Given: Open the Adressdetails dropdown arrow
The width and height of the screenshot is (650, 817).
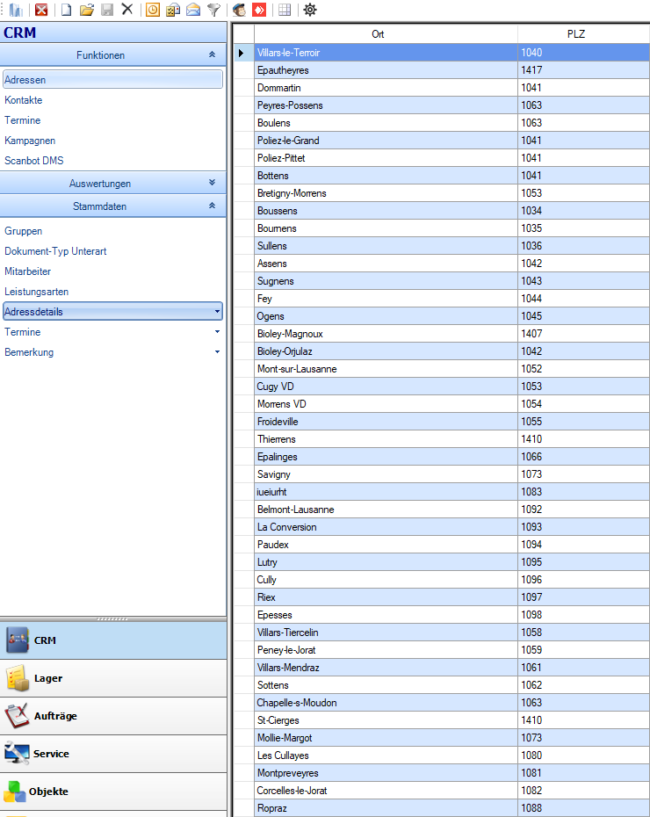Looking at the screenshot, I should tap(217, 312).
